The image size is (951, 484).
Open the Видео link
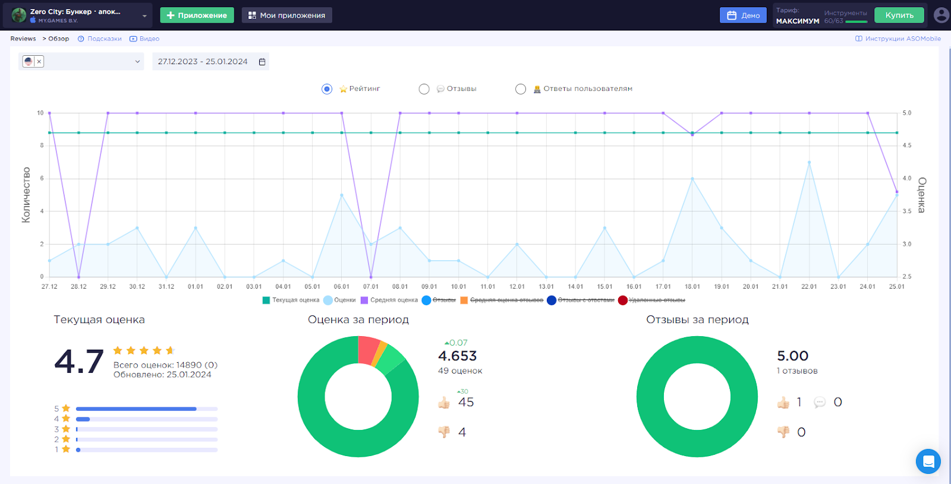[x=144, y=39]
